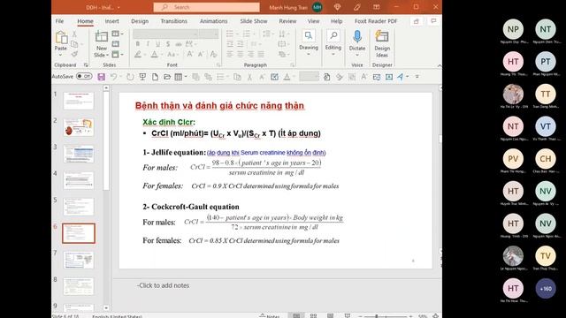This screenshot has height=318, width=566.
Task: Click the New Slide icon
Action: pyautogui.click(x=102, y=36)
